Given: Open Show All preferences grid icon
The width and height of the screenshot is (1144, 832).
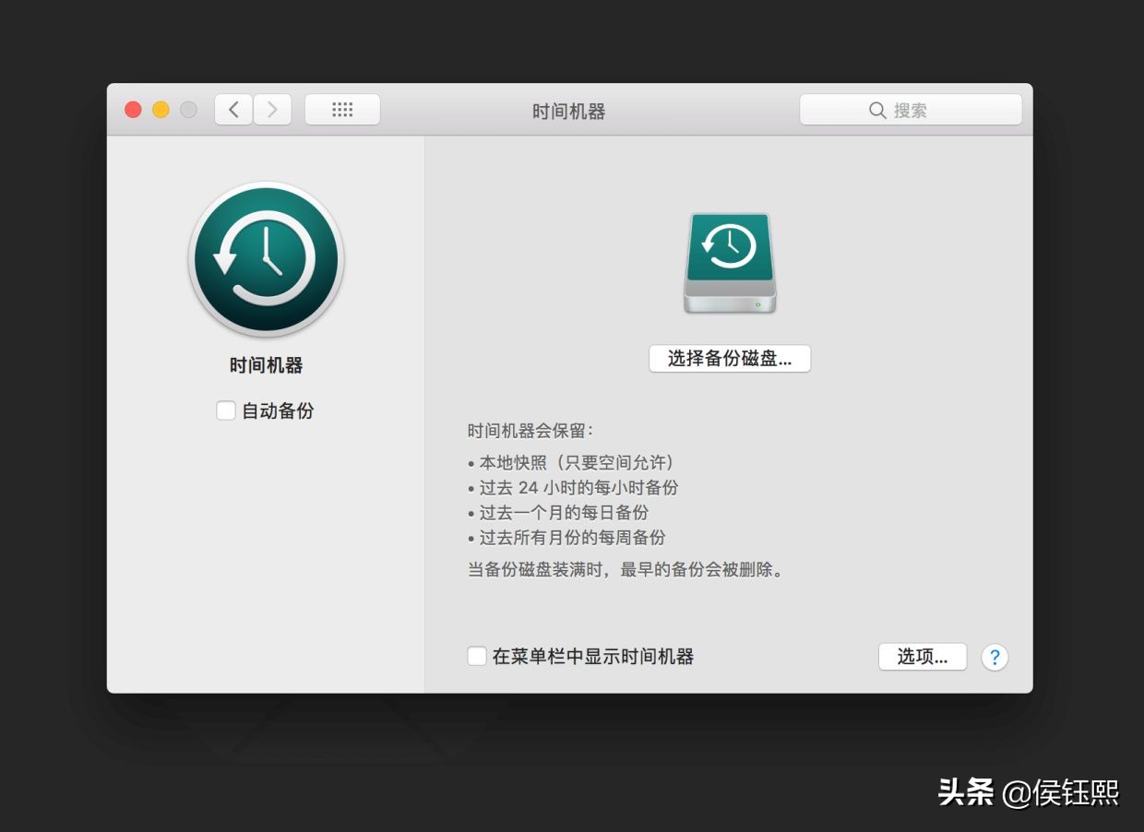Looking at the screenshot, I should pyautogui.click(x=342, y=109).
